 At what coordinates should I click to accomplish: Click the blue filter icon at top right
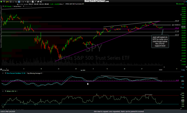[186, 2]
